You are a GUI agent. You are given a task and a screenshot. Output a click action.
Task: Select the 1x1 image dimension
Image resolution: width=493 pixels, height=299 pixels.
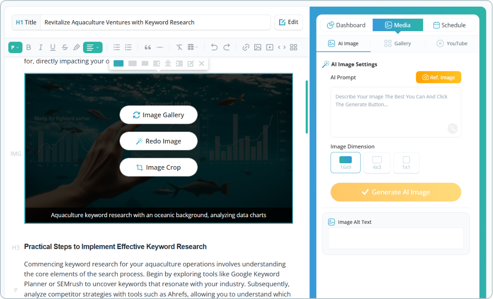click(x=406, y=162)
